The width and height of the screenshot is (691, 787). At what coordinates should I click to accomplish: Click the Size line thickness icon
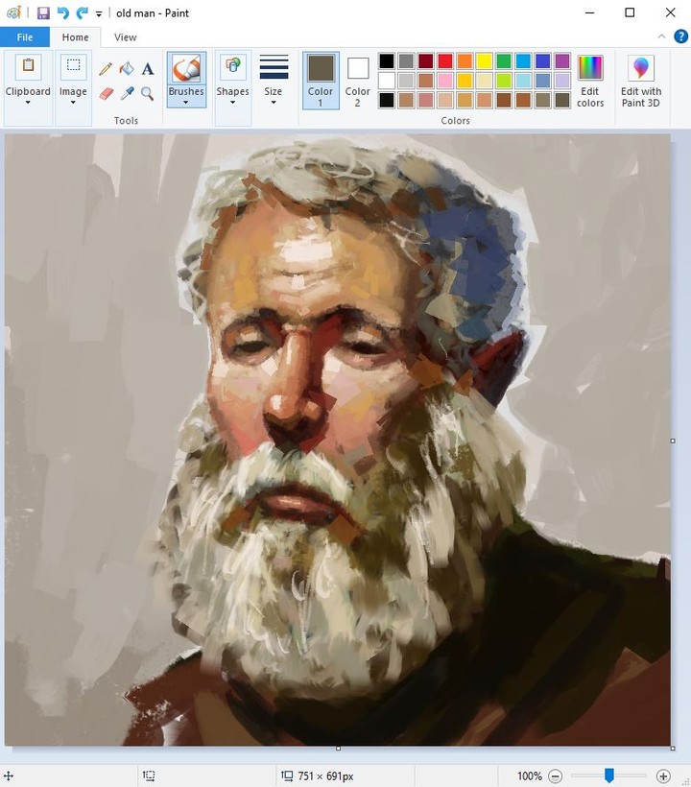pyautogui.click(x=274, y=67)
